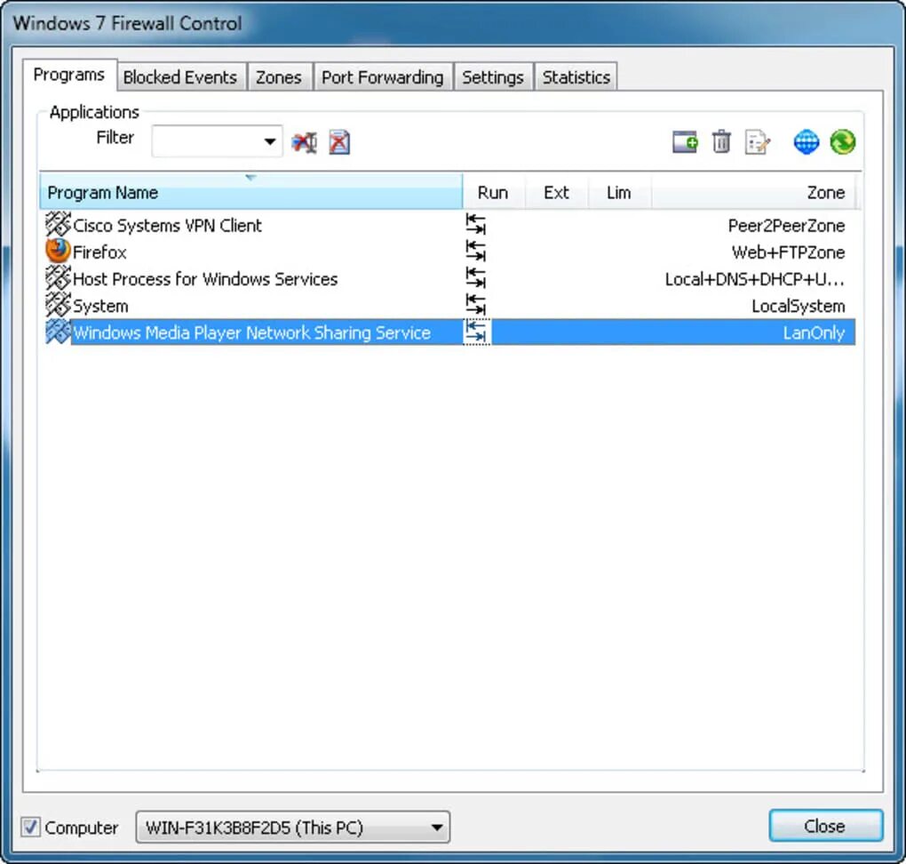The width and height of the screenshot is (906, 864).
Task: Click the Lim column header
Action: [x=619, y=192]
